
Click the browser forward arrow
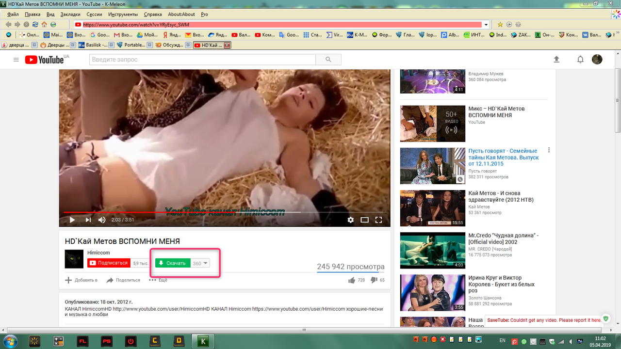click(x=17, y=24)
